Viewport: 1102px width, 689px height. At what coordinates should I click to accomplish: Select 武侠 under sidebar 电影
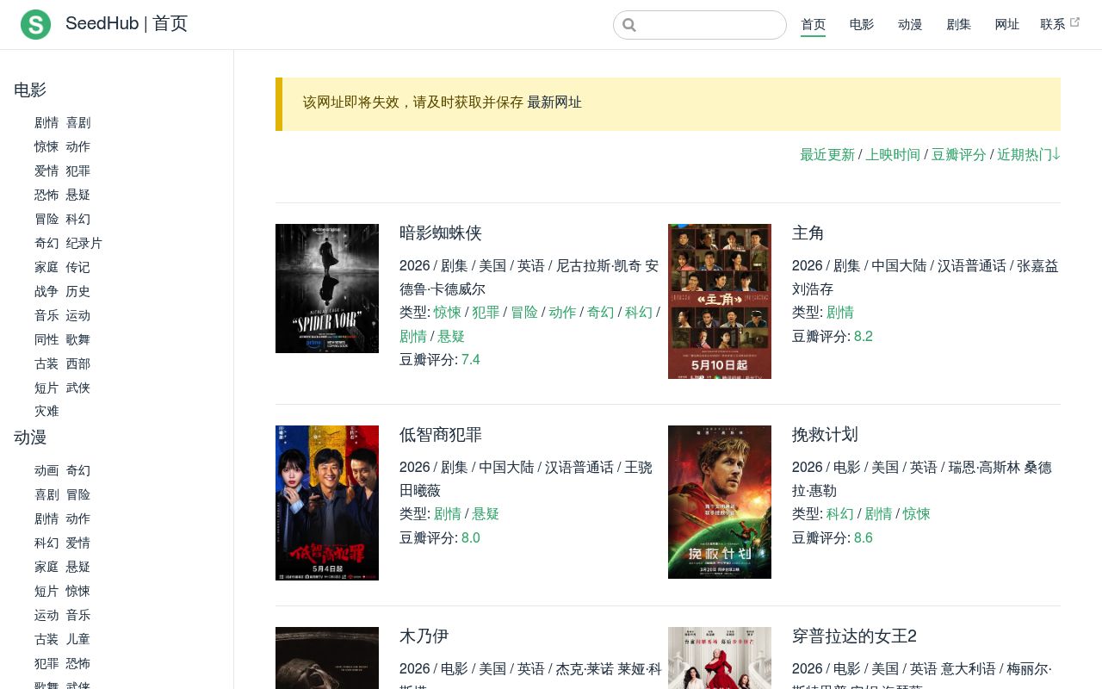[x=78, y=388]
